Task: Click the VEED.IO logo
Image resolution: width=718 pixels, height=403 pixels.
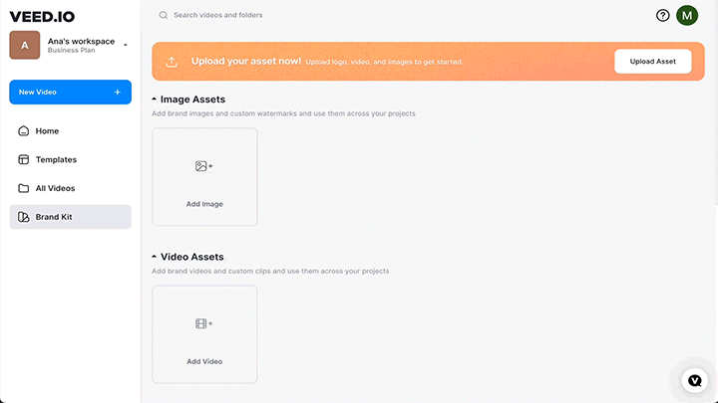Action: [42, 17]
